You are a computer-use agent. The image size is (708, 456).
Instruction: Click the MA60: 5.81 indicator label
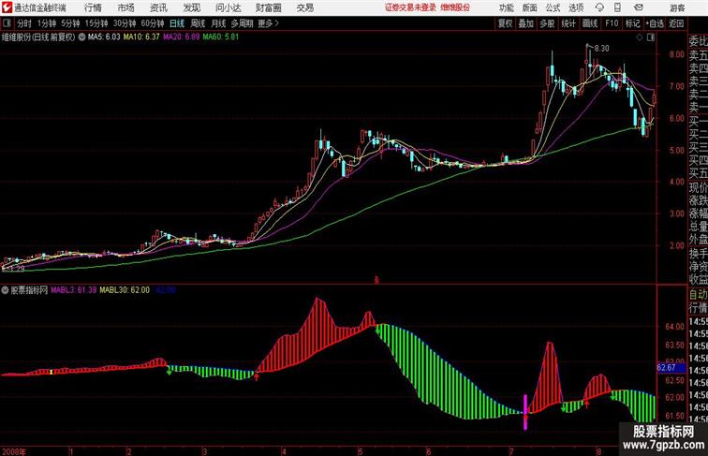[221, 37]
